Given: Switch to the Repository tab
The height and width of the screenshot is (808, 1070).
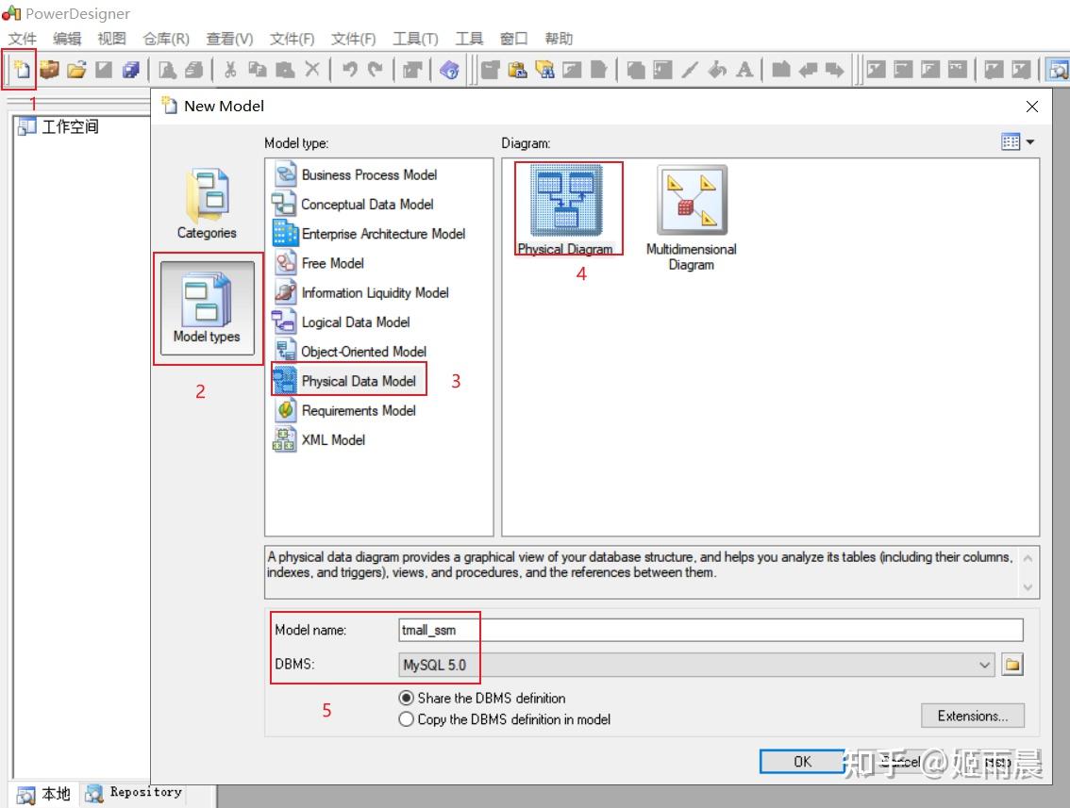Looking at the screenshot, I should click(134, 792).
